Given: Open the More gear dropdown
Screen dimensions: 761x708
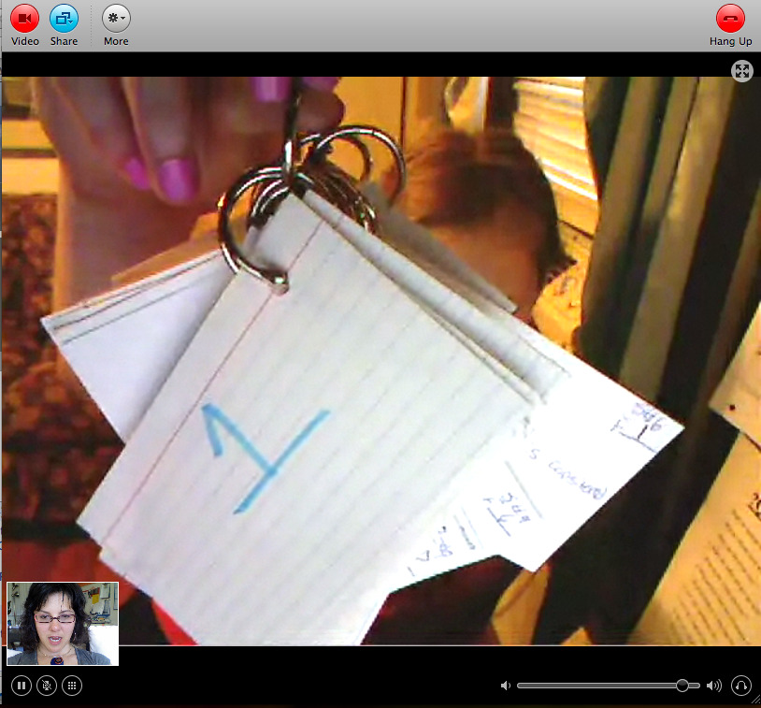Looking at the screenshot, I should [x=116, y=18].
